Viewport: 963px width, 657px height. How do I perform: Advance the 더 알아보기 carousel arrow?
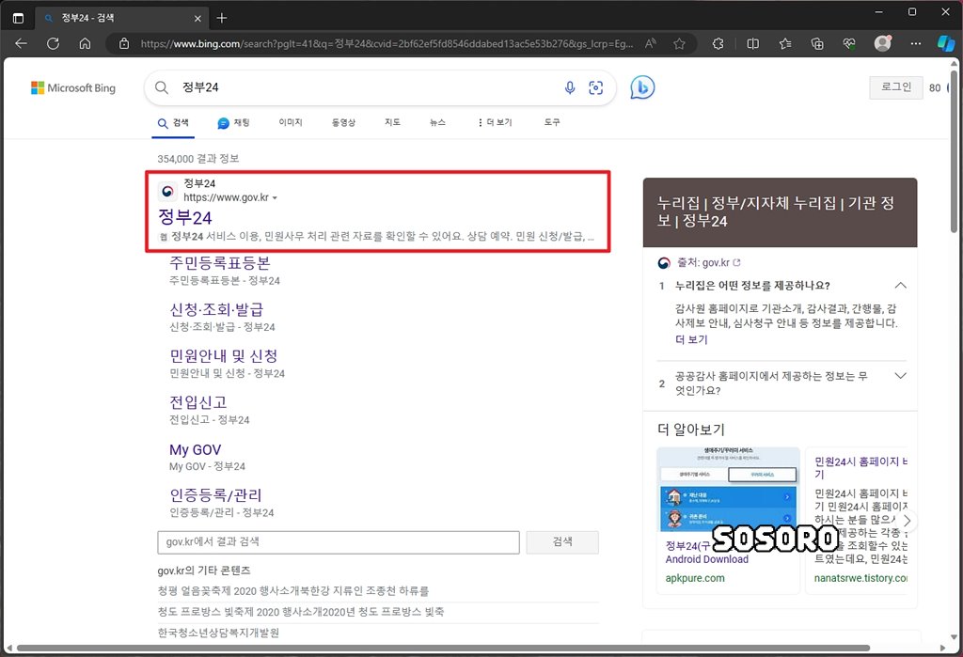(x=908, y=521)
